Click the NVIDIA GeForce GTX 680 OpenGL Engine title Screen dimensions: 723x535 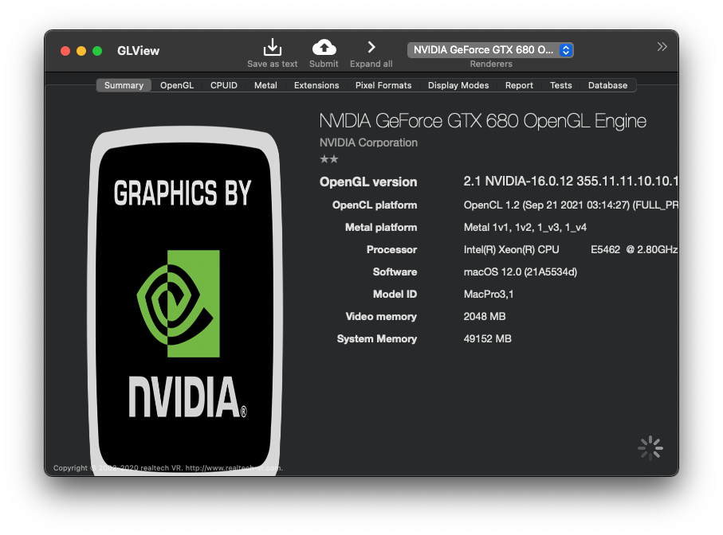483,121
